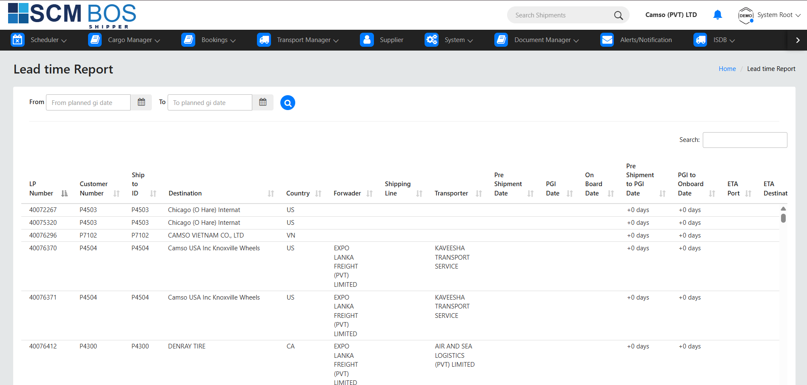Click the Alerts/Notification envelope icon
The height and width of the screenshot is (385, 807).
[607, 40]
